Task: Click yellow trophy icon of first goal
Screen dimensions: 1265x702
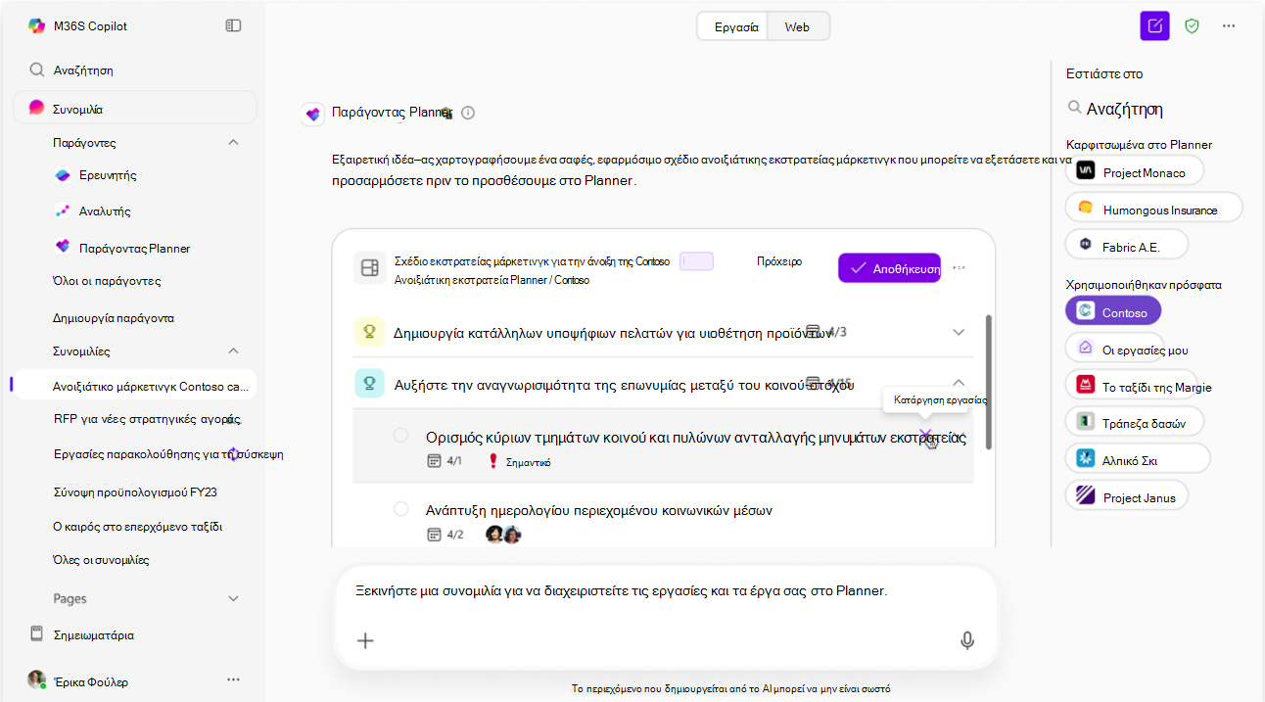Action: [x=370, y=332]
